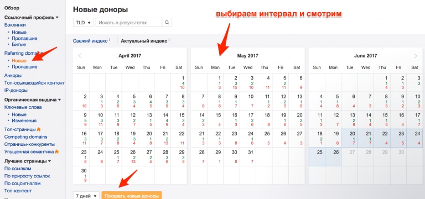Select June 13 in calendar
This screenshot has width=425, height=199.
click(350, 119)
